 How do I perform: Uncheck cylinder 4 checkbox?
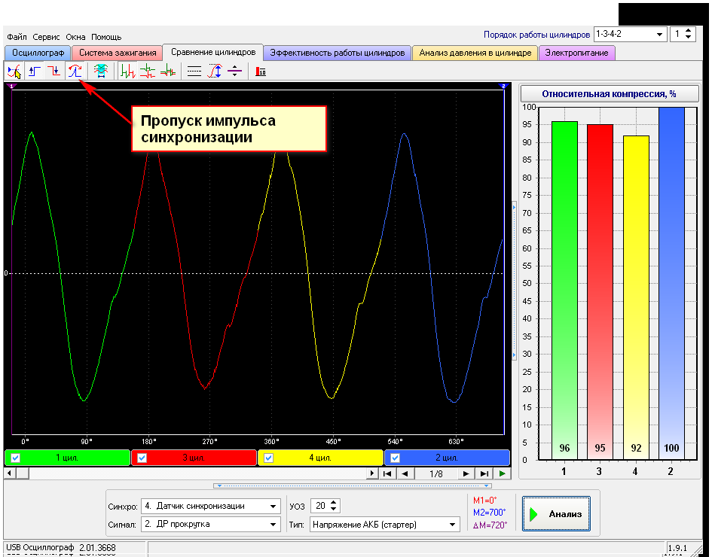point(268,458)
